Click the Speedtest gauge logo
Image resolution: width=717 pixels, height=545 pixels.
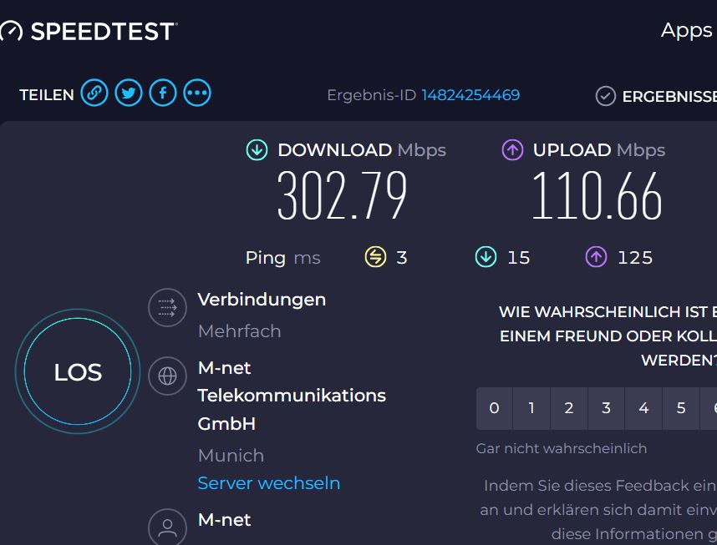pyautogui.click(x=11, y=31)
